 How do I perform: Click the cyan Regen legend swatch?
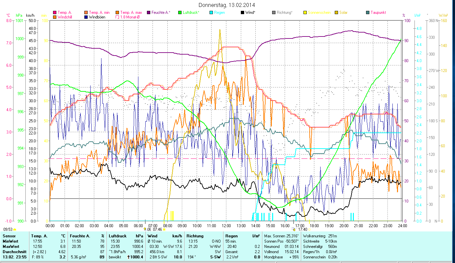click(x=211, y=13)
